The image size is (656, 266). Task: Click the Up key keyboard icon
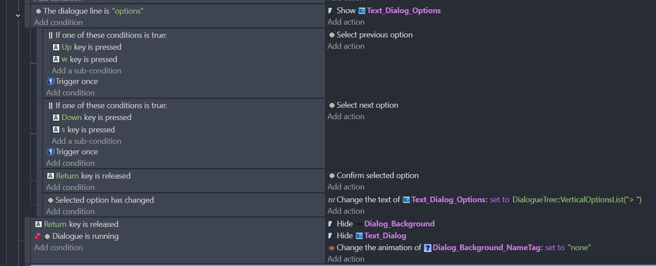click(x=56, y=47)
